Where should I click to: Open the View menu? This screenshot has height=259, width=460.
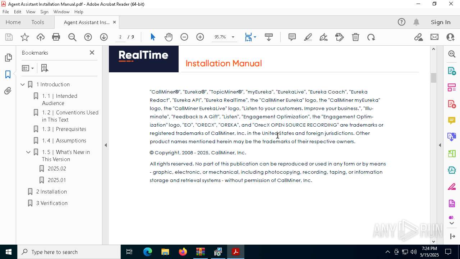(x=31, y=12)
